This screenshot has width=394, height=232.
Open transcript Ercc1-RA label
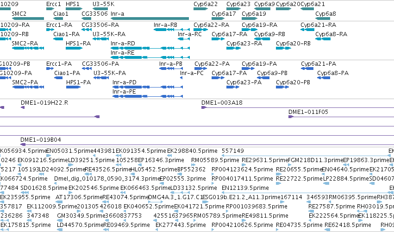(59, 25)
